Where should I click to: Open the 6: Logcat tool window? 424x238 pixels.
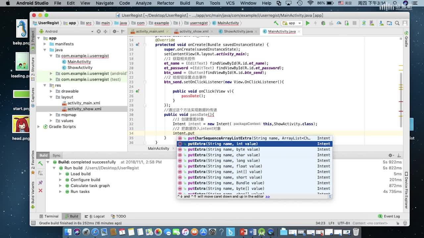[94, 216]
